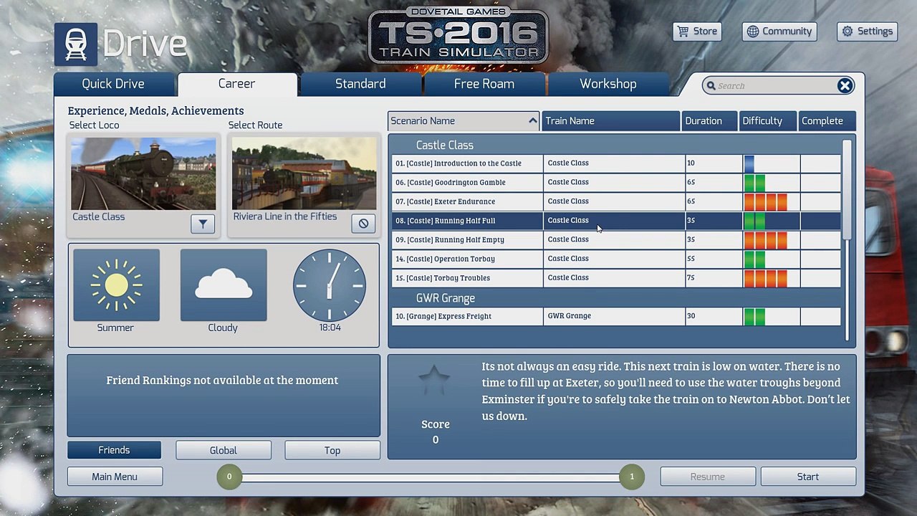Select scenario 15 Torbay Troubles

point(616,278)
